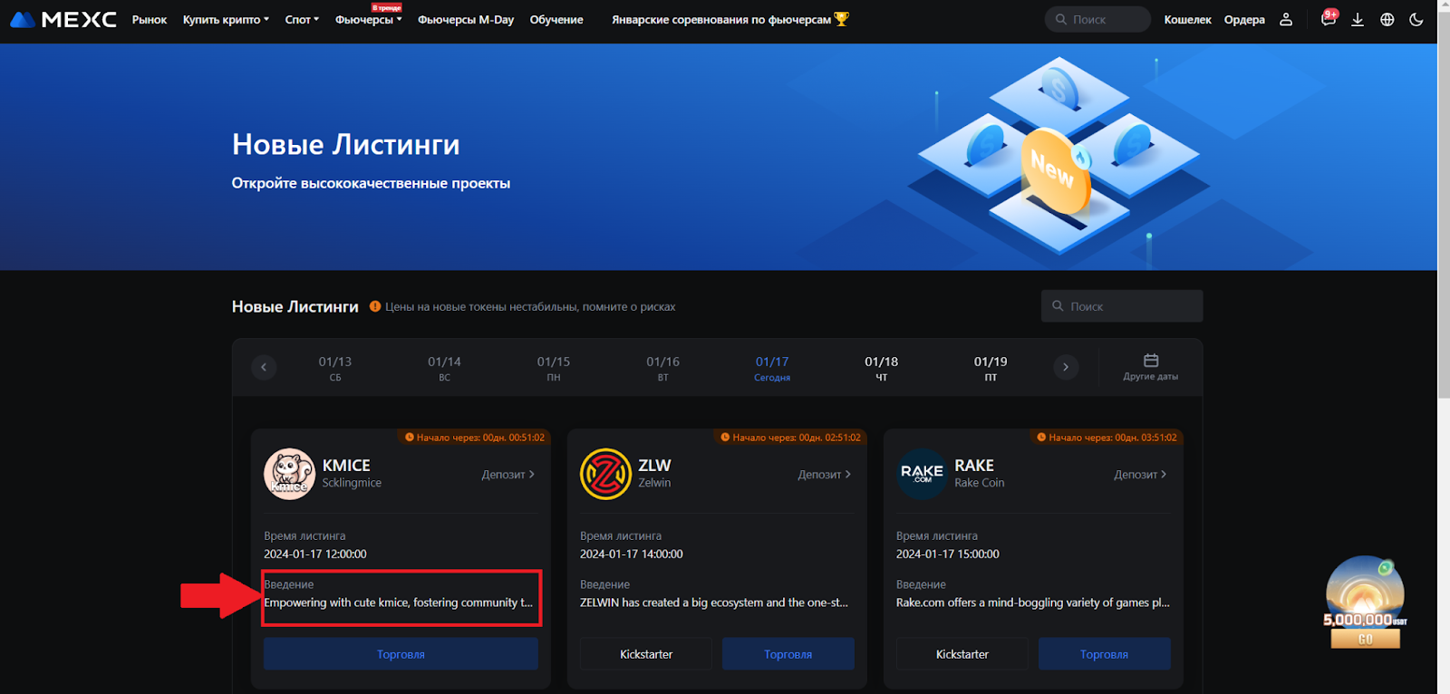
Task: Select the 01/16 ВТ date tab
Action: (x=663, y=368)
